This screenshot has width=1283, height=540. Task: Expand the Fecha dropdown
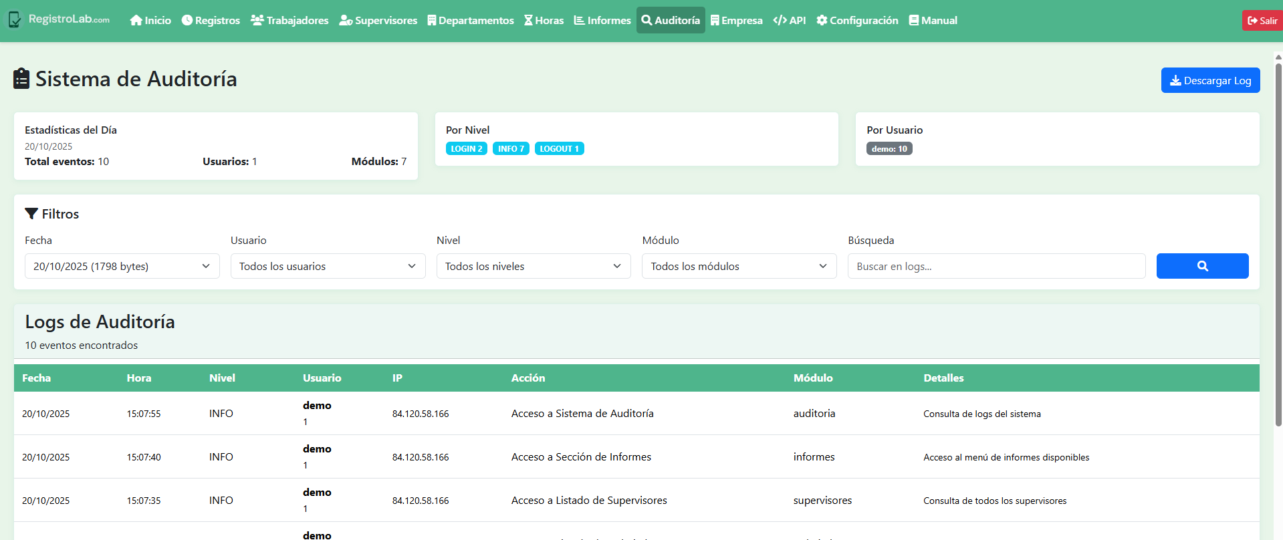[x=122, y=266]
